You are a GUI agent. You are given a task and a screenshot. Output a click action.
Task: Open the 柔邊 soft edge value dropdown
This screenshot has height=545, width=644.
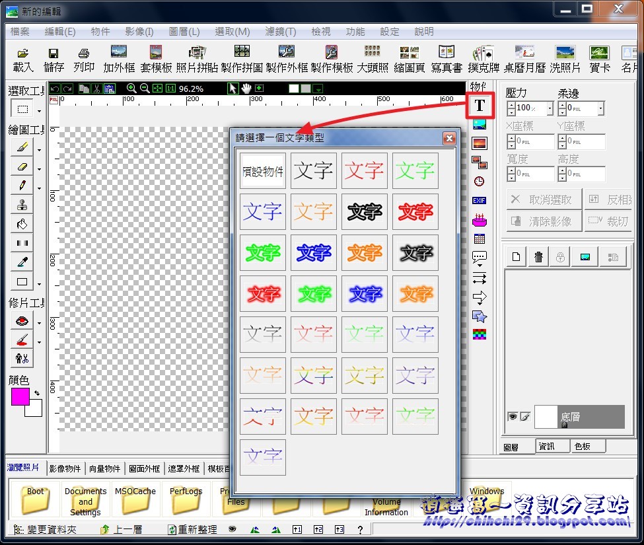[601, 108]
